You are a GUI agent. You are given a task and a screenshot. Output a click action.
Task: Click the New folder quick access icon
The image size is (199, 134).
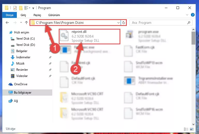pyautogui.click(x=21, y=8)
